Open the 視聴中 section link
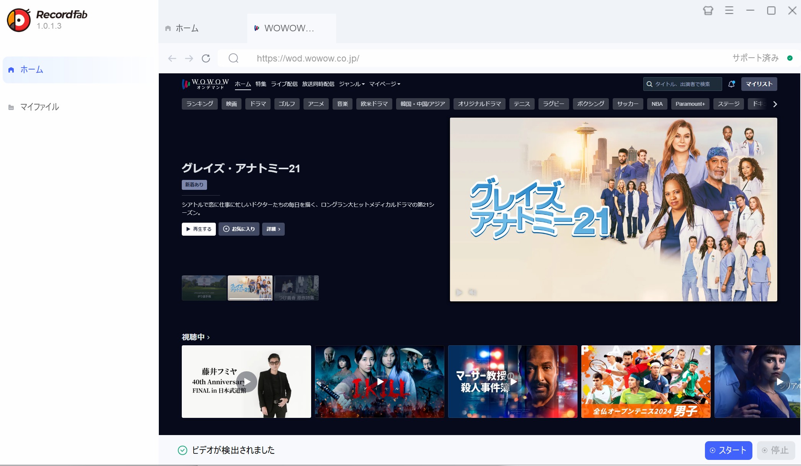Image resolution: width=801 pixels, height=466 pixels. pyautogui.click(x=196, y=337)
